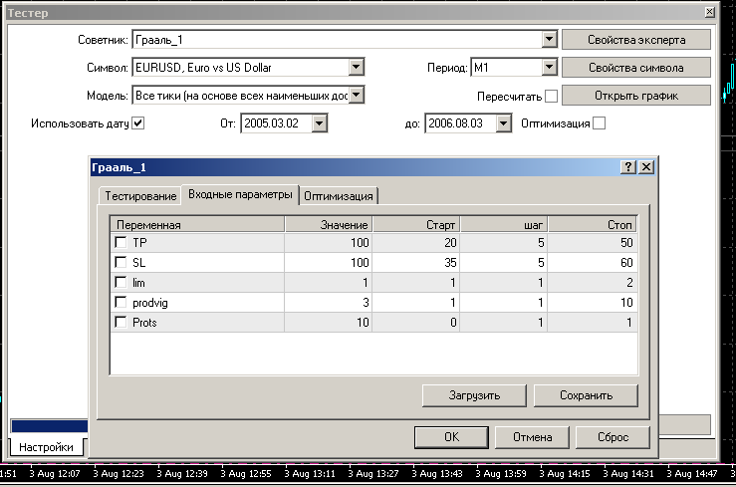Screen dimensions: 736x487
Task: Click the help question mark icon
Action: click(x=628, y=167)
